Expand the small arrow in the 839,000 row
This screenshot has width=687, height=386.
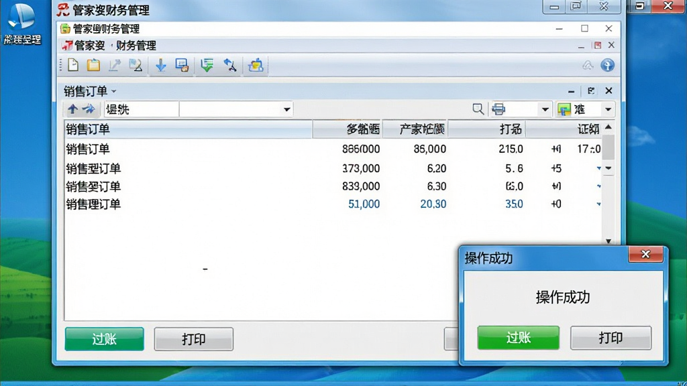click(598, 186)
